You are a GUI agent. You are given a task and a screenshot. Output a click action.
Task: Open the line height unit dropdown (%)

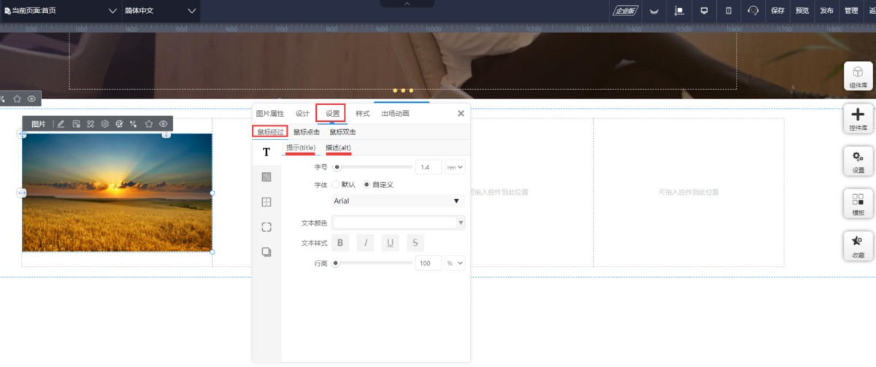coord(455,263)
